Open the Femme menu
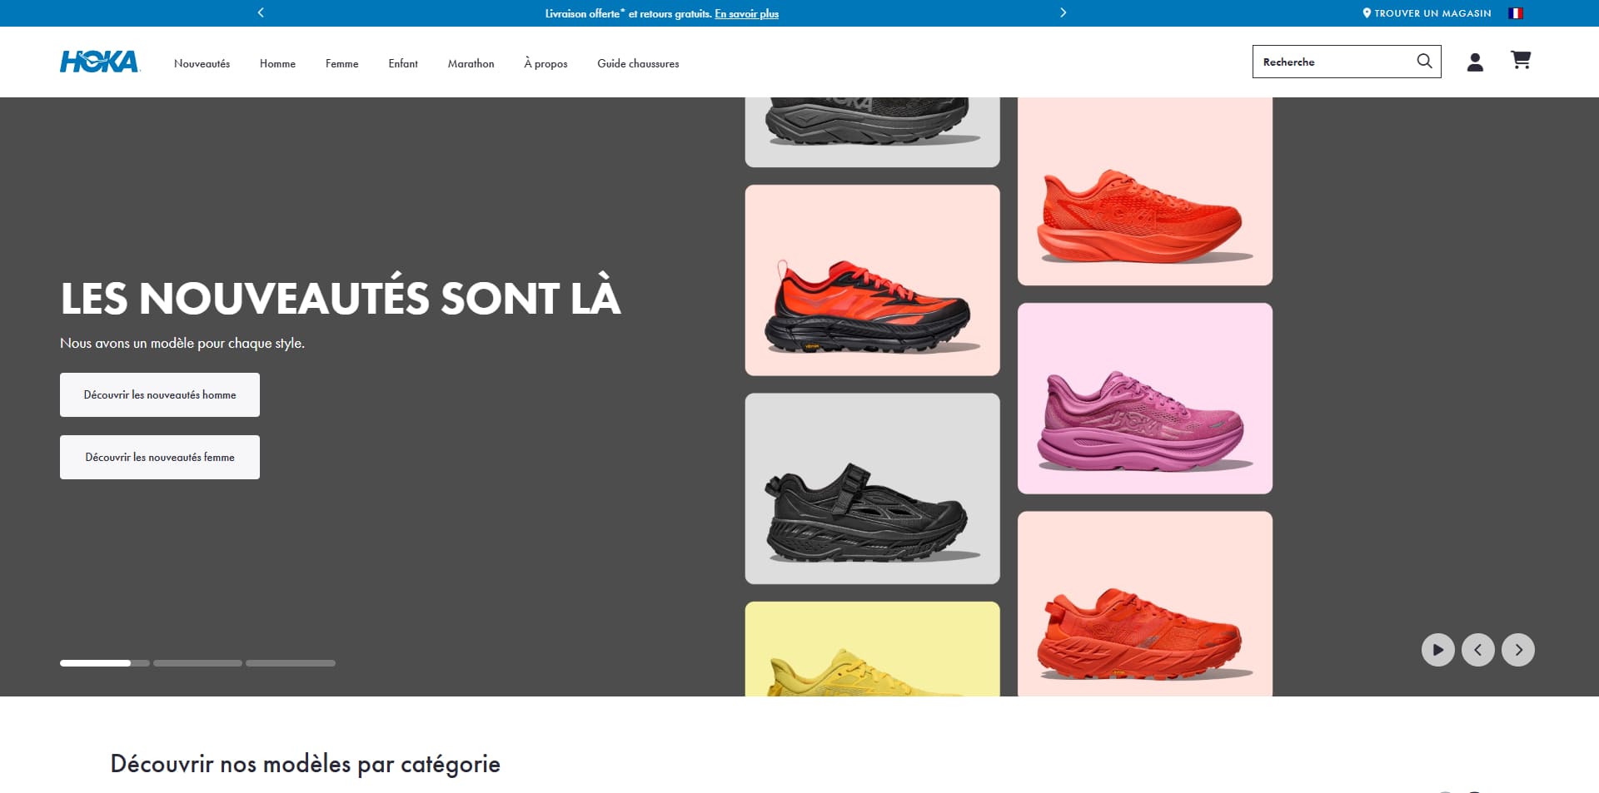Viewport: 1599px width, 793px height. pos(341,63)
